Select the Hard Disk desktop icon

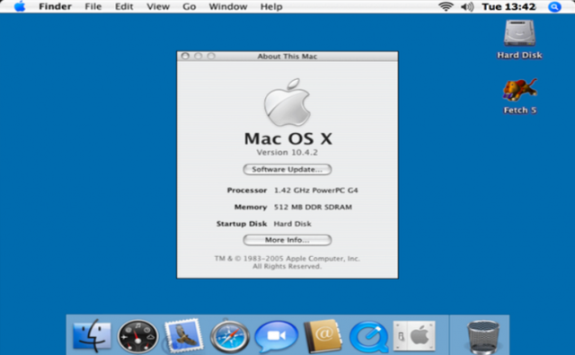point(519,39)
